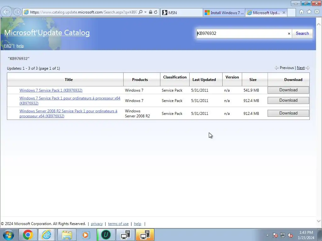Click the Next page link
The image size is (322, 241).
301,68
